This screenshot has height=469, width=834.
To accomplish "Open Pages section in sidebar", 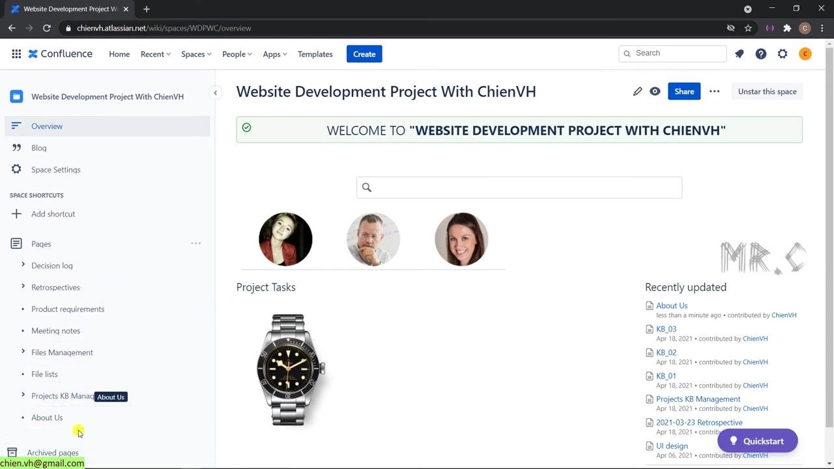I will point(41,244).
